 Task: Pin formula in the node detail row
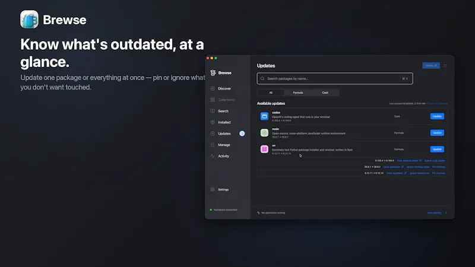[x=439, y=167]
